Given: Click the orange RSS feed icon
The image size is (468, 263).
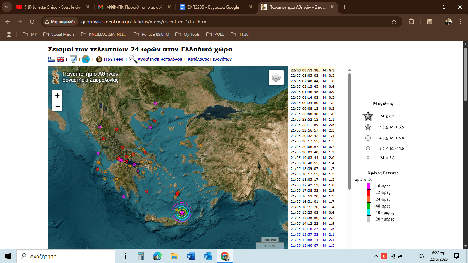Looking at the screenshot, I should pos(99,59).
